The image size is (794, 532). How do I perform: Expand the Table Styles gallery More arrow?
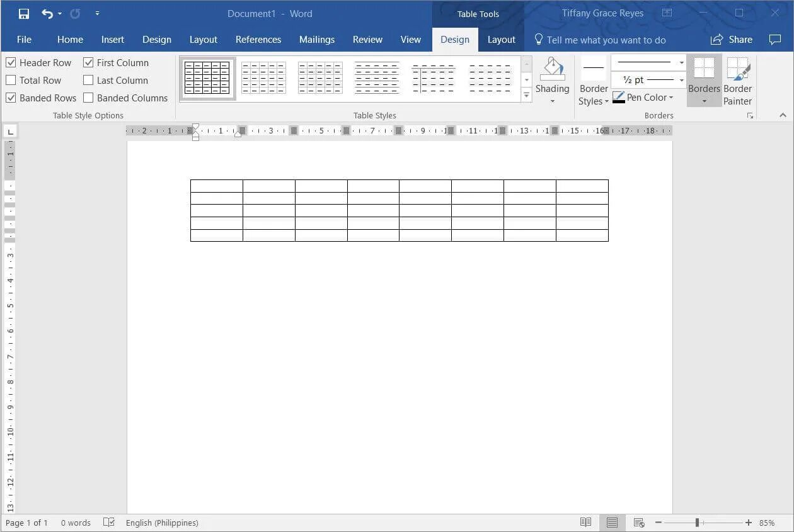[527, 96]
